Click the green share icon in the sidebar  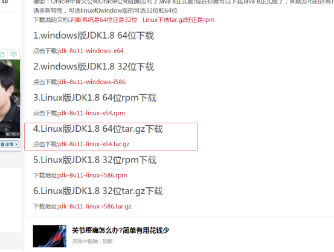(x=2, y=54)
